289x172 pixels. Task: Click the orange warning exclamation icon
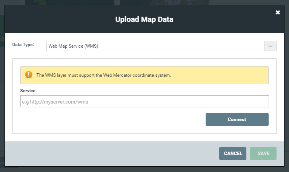pos(29,74)
